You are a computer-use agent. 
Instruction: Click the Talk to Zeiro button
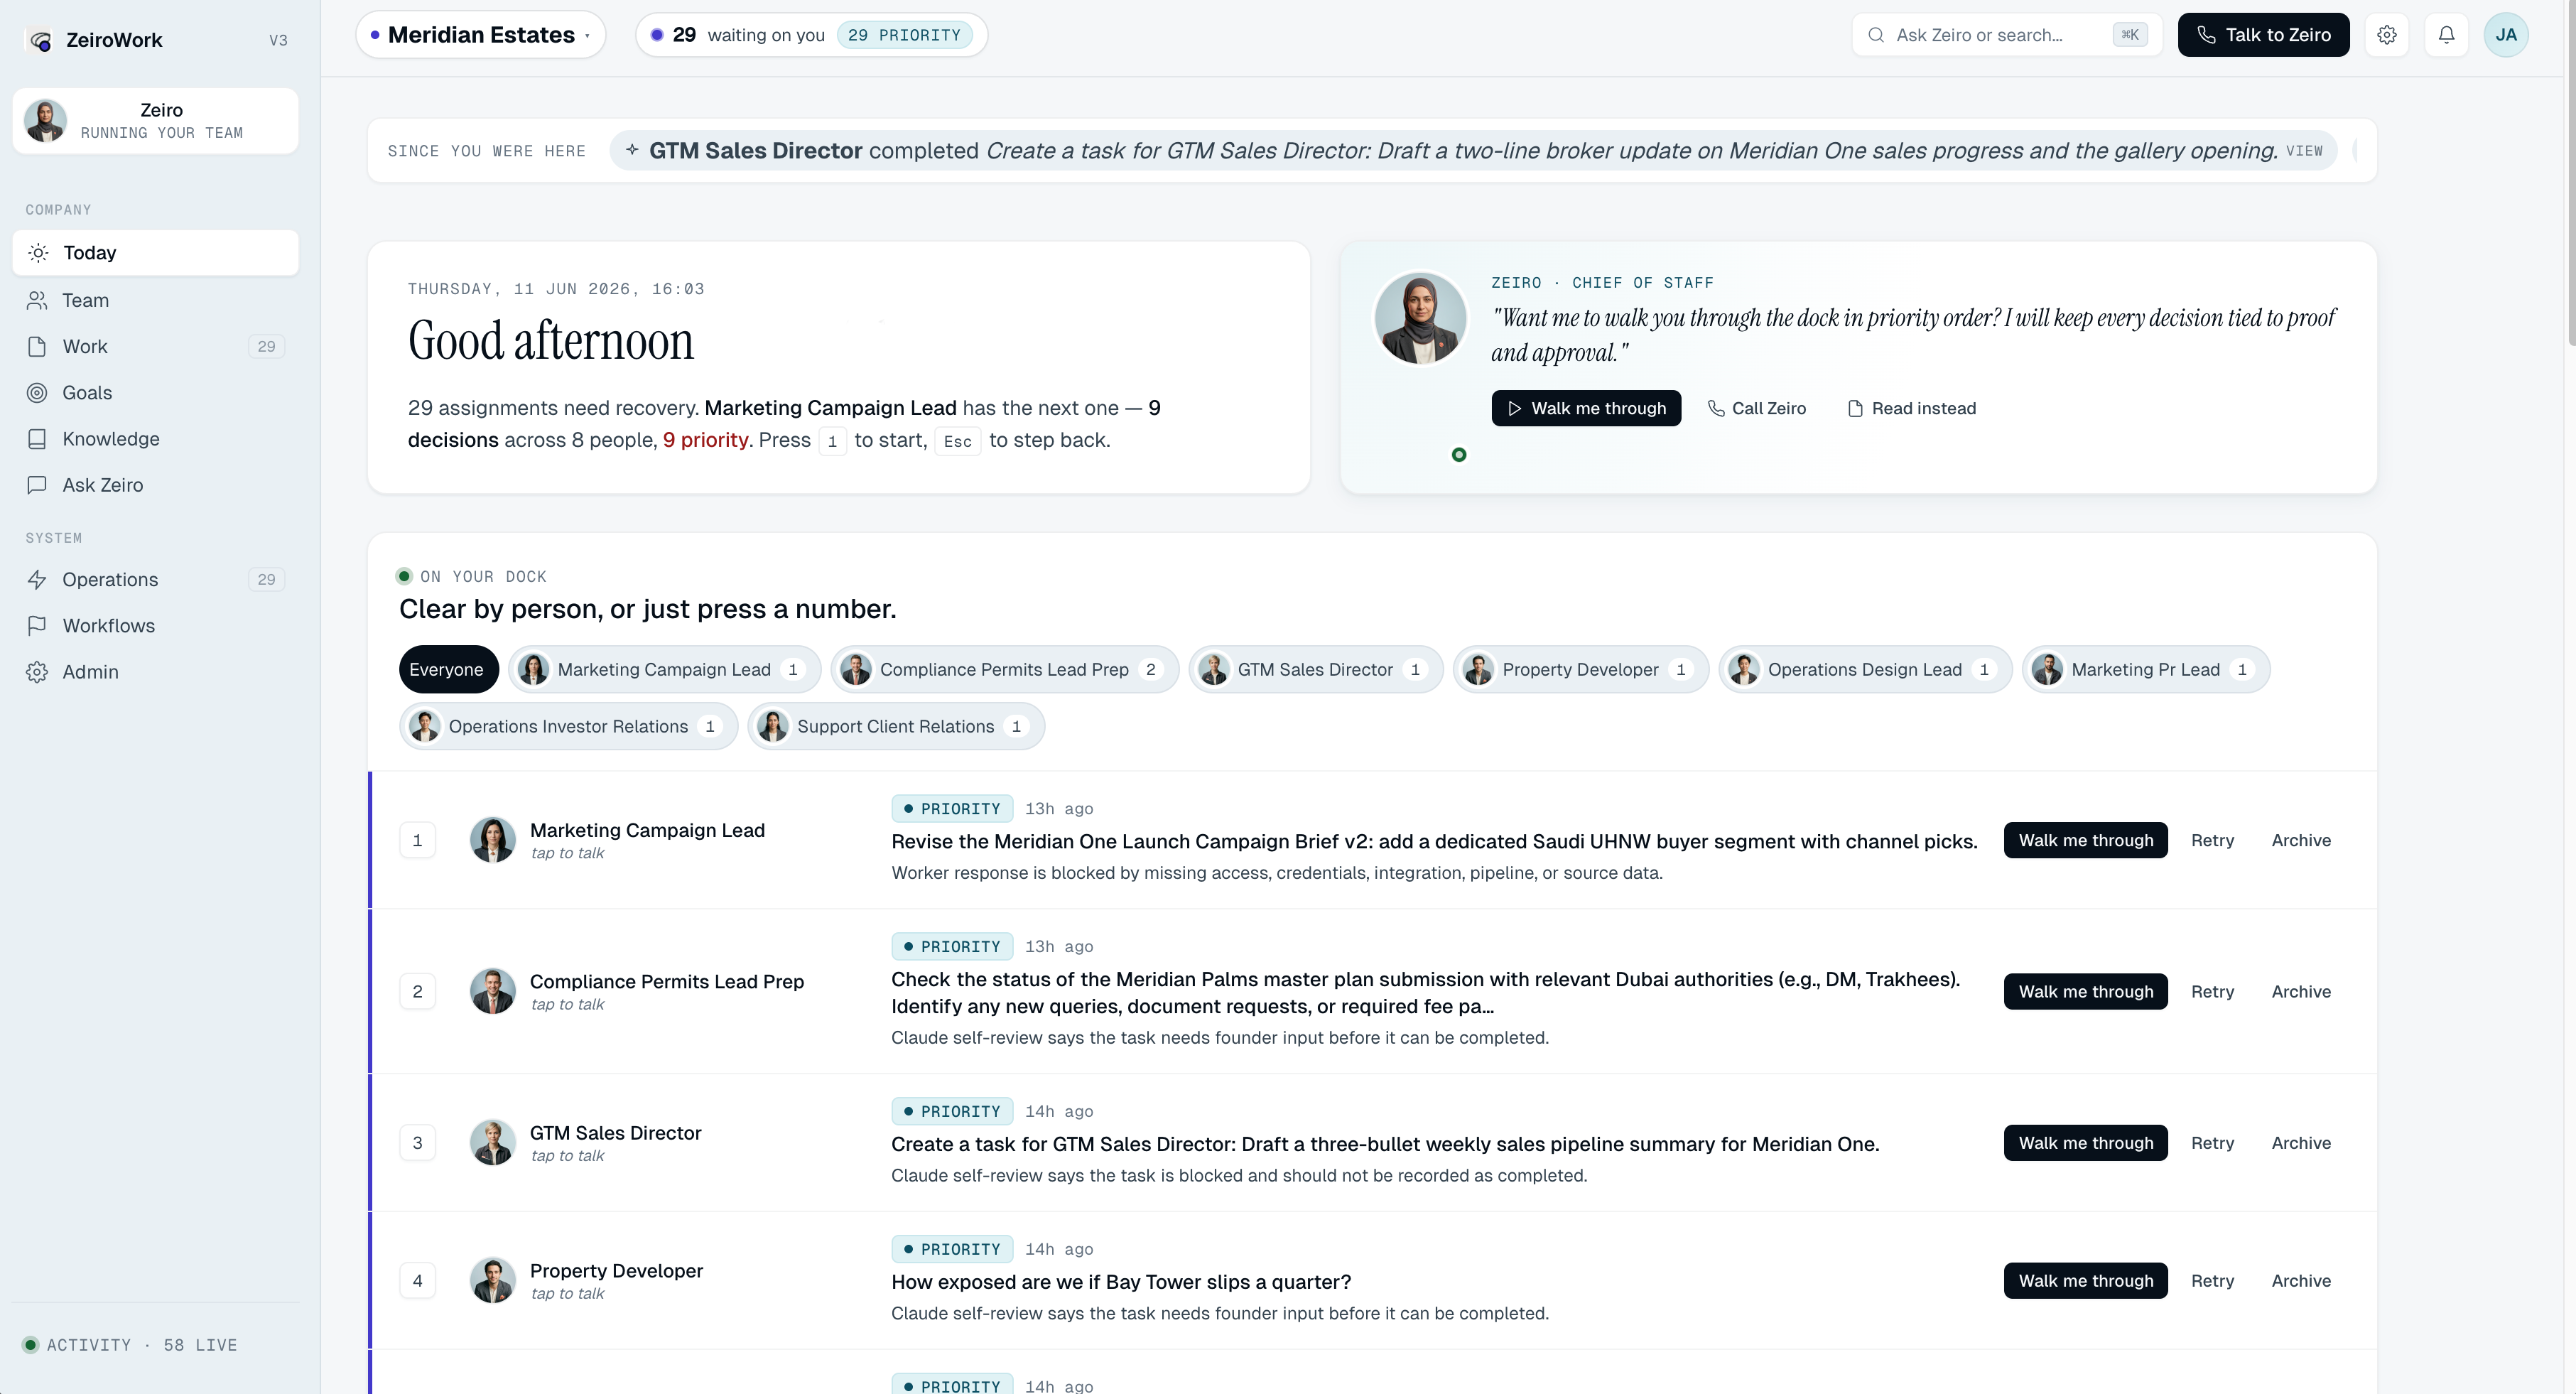2263,35
